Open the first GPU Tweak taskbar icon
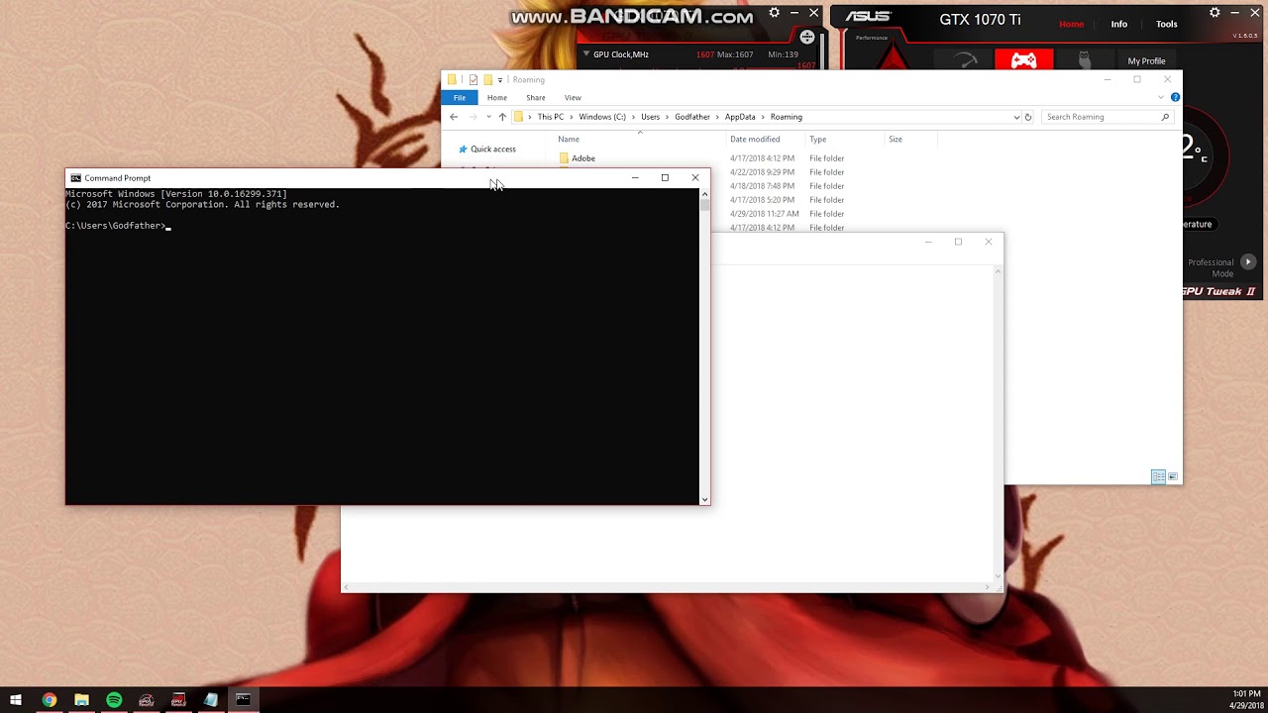The image size is (1268, 713). [147, 700]
